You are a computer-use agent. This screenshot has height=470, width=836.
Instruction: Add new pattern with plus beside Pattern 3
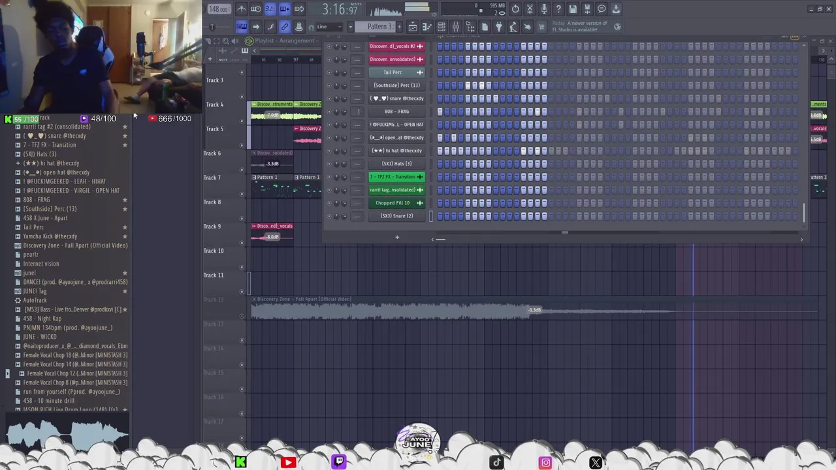398,27
